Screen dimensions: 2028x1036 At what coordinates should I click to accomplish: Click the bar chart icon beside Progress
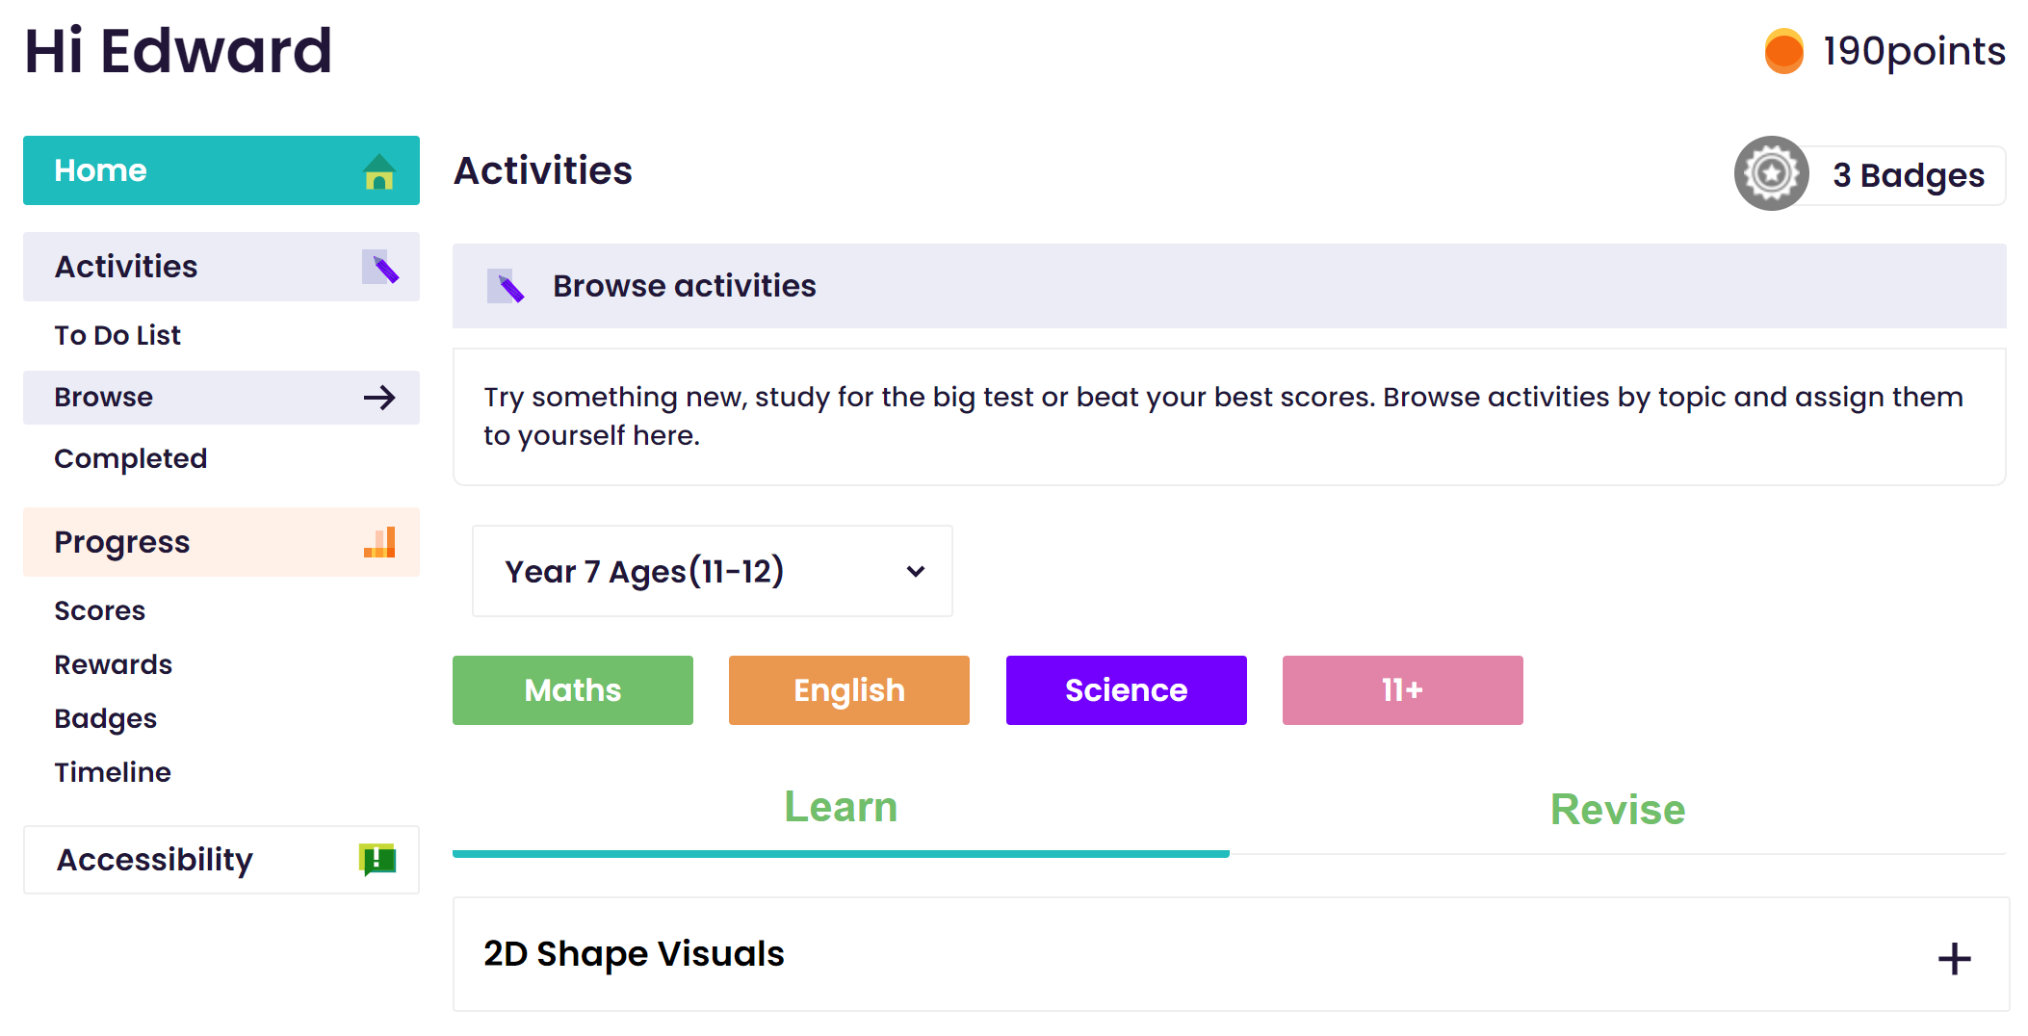(379, 542)
